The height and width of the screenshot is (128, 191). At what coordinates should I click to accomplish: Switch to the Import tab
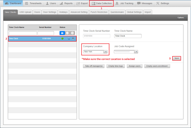pyautogui.click(x=148, y=12)
